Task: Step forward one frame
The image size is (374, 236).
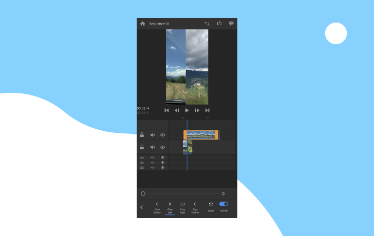Action: pos(197,110)
